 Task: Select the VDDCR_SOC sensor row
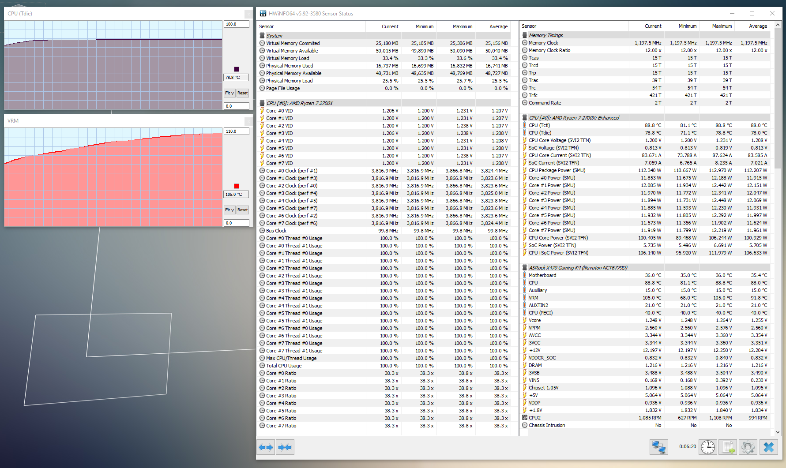646,358
